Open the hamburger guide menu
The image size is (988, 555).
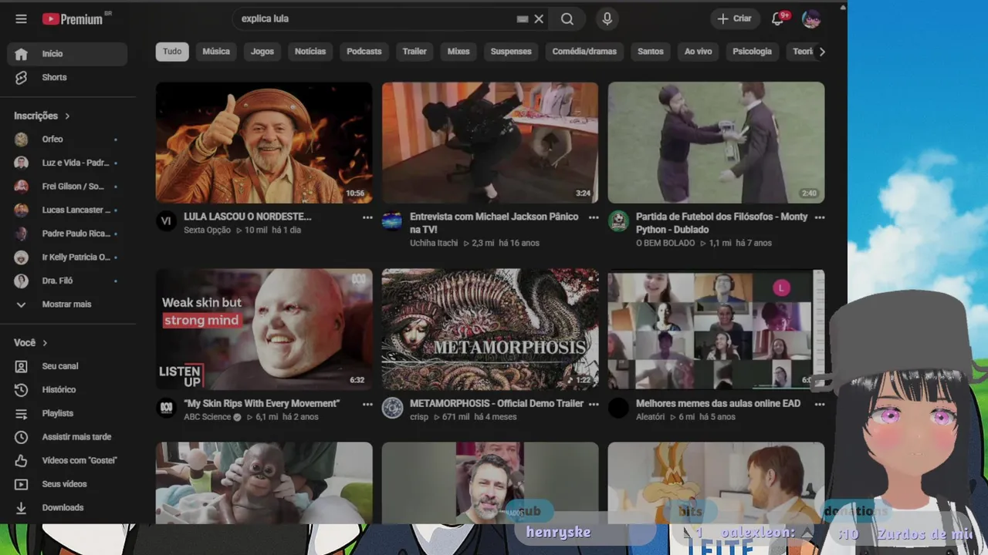tap(21, 19)
